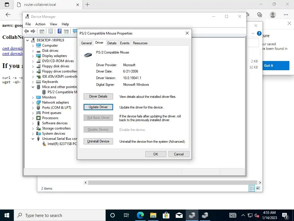Click Cancel in Mouse Properties dialog
Viewport: 294px width, 221px height.
coord(179,154)
